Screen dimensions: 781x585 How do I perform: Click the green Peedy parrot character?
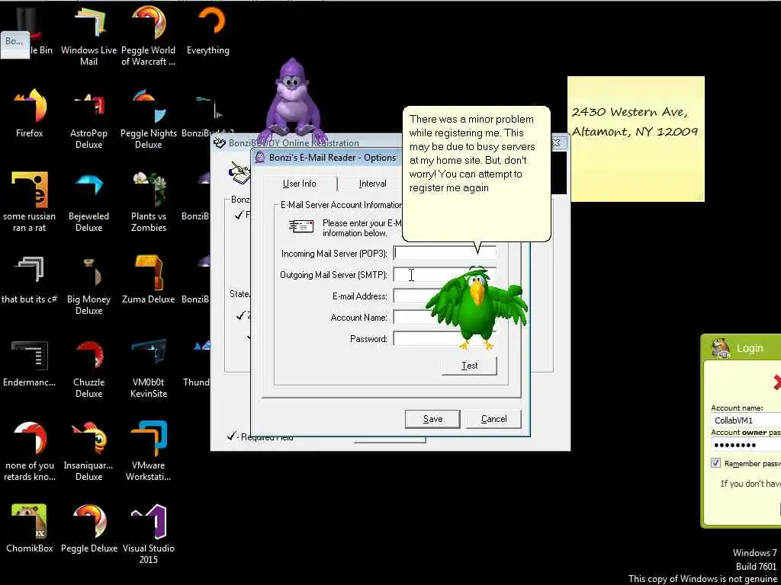[x=475, y=308]
